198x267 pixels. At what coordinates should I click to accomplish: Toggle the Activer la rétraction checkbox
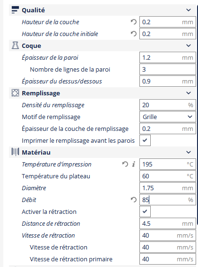pos(145,212)
